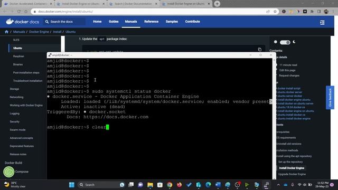Bookmark this page with star icon
Screen dimensions: 338x190
[x=275, y=12]
